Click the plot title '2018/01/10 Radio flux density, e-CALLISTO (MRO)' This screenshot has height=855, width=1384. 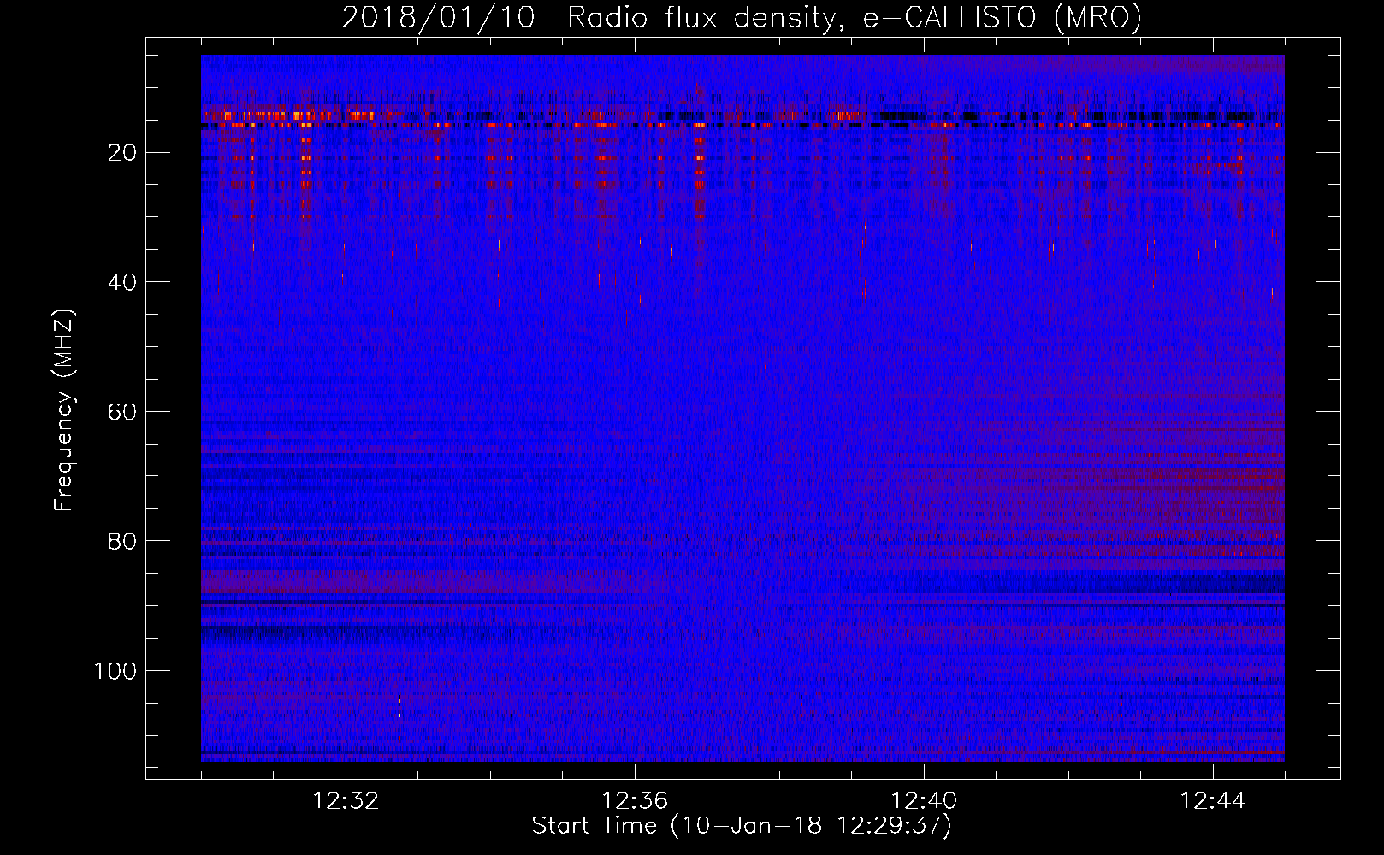(x=742, y=17)
